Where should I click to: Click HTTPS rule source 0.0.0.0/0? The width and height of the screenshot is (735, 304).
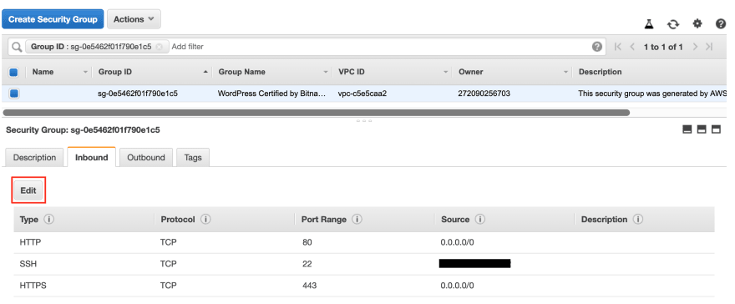tap(457, 286)
